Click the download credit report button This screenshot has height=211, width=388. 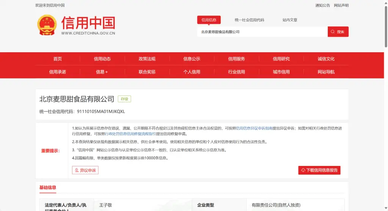319,170
